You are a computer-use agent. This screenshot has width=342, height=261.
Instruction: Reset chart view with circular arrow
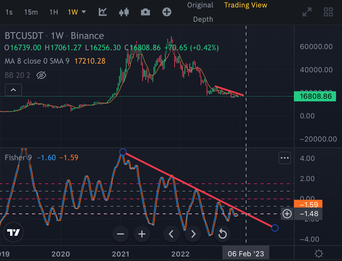click(222, 234)
